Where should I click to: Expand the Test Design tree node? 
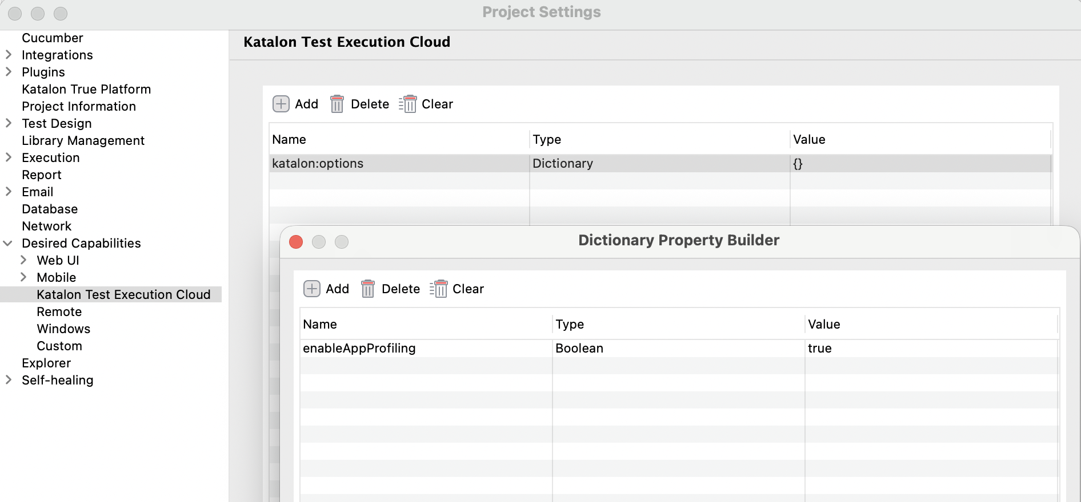[9, 123]
